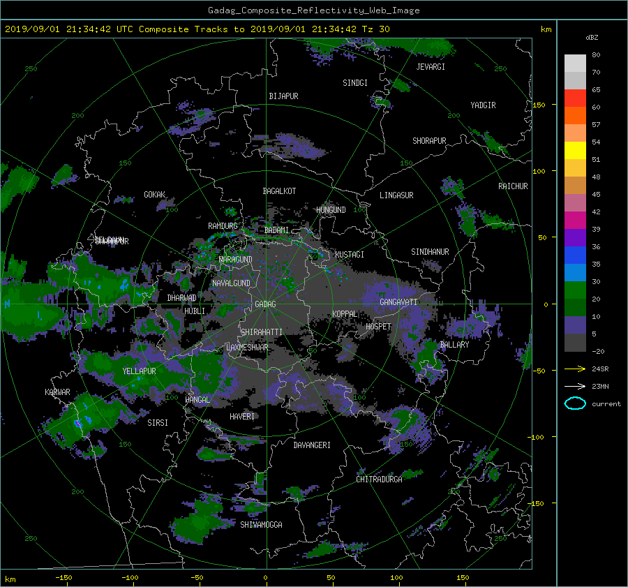Click the dark gray 5 dBZ swatch

575,343
